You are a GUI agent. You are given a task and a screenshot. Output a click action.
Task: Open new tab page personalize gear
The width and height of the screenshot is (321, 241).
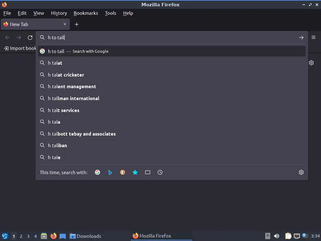tap(311, 63)
